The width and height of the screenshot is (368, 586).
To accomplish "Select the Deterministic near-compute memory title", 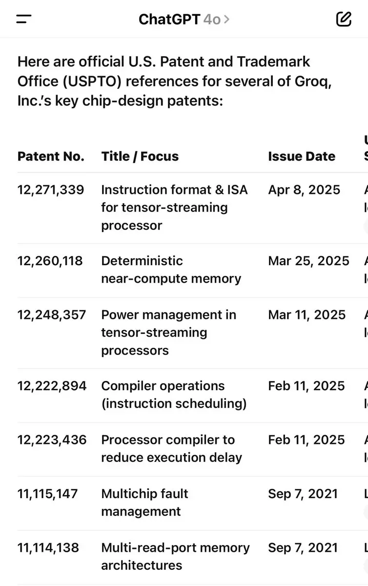I will (171, 270).
